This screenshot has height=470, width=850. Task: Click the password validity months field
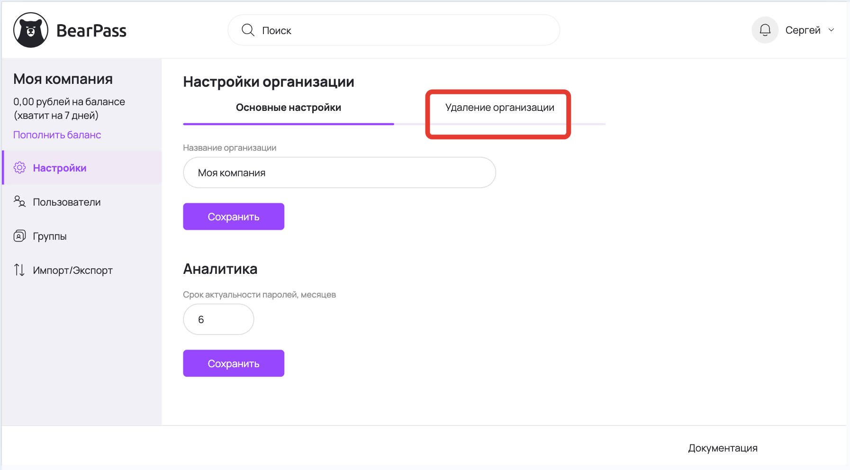(218, 320)
